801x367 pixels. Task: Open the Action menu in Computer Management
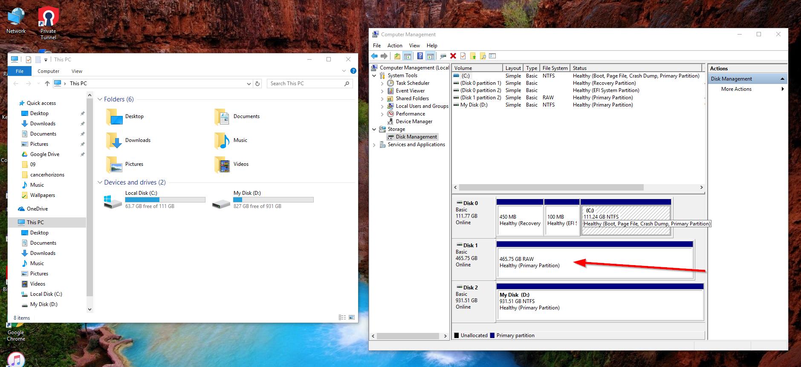pyautogui.click(x=394, y=46)
